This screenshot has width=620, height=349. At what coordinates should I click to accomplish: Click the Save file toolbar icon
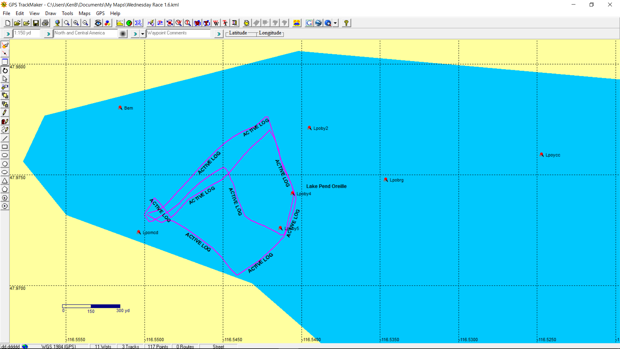click(36, 23)
